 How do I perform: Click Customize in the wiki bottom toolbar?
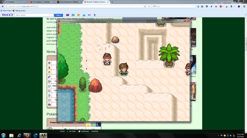pos(83,131)
